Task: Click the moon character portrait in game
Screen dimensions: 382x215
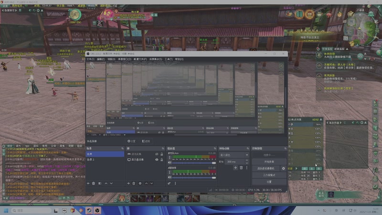Action: (x=74, y=15)
